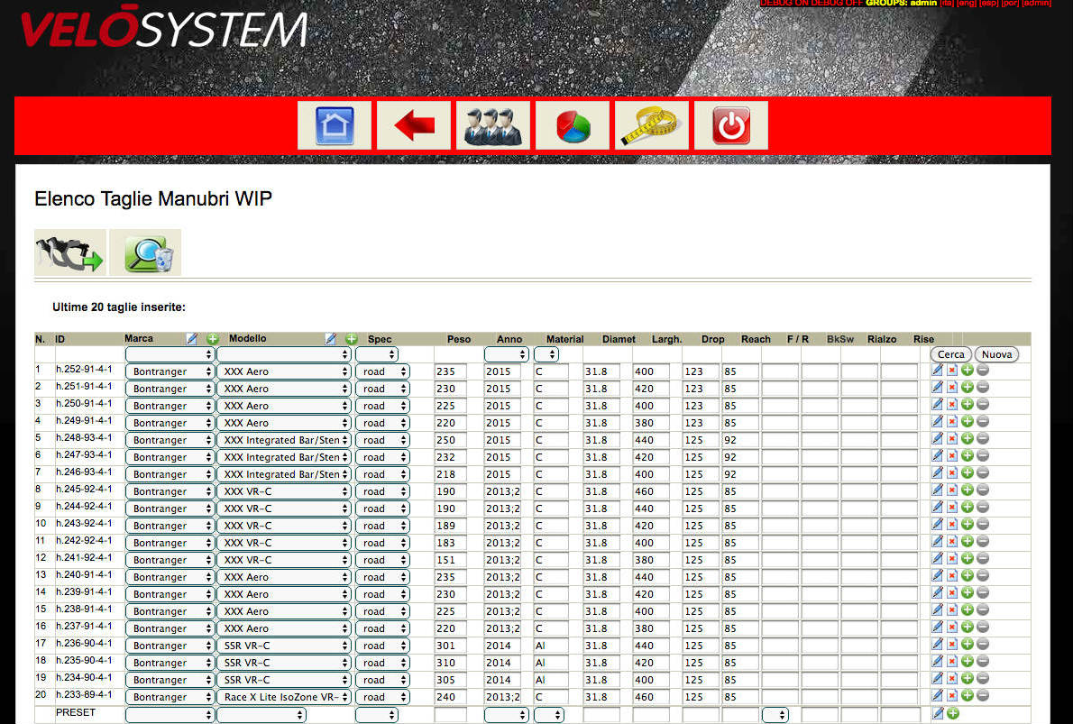Open the Marca filter dropdown in search row
The height and width of the screenshot is (724, 1073).
[170, 354]
